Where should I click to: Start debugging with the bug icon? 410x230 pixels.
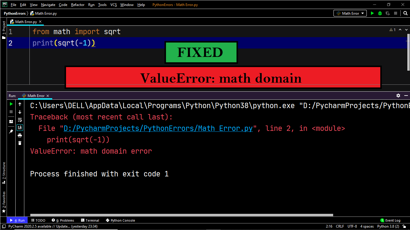point(380,13)
